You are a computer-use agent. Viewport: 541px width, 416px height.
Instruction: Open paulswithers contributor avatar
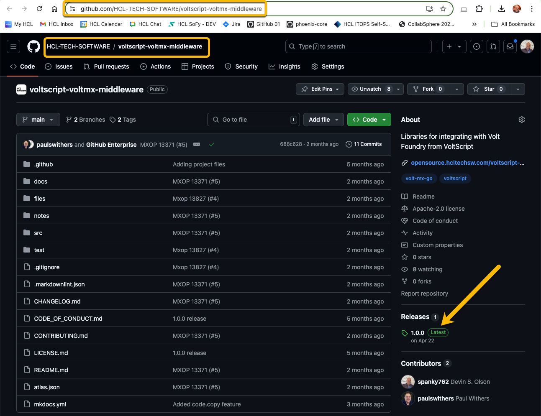tap(408, 398)
